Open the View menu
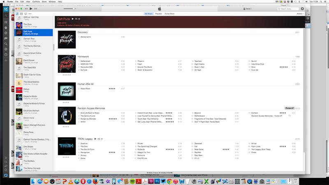The image size is (329, 185). click(28, 2)
